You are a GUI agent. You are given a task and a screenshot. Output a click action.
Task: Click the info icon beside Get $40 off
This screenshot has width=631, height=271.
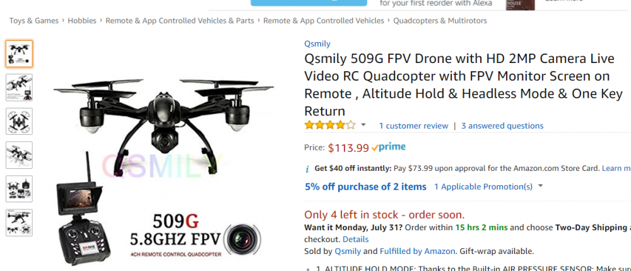tap(307, 169)
